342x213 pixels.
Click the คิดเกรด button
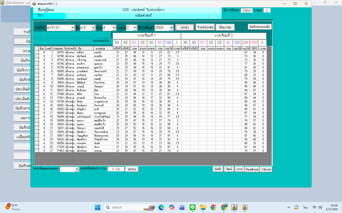tap(224, 28)
